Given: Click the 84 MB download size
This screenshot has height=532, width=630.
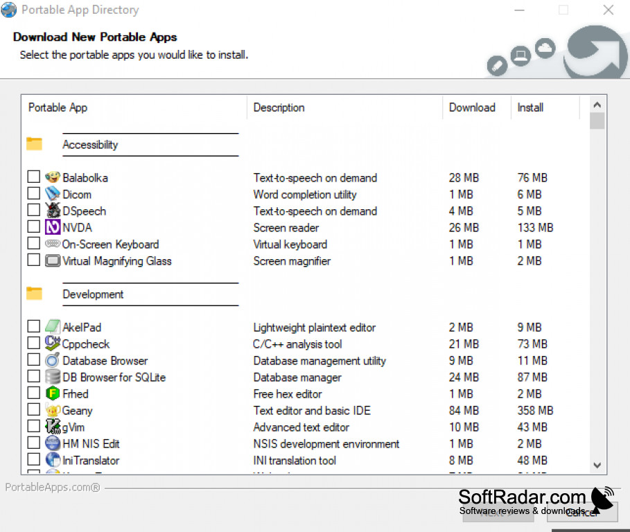Looking at the screenshot, I should [464, 410].
